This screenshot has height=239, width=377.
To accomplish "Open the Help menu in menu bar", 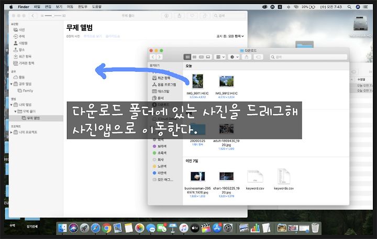I will tap(97, 7).
